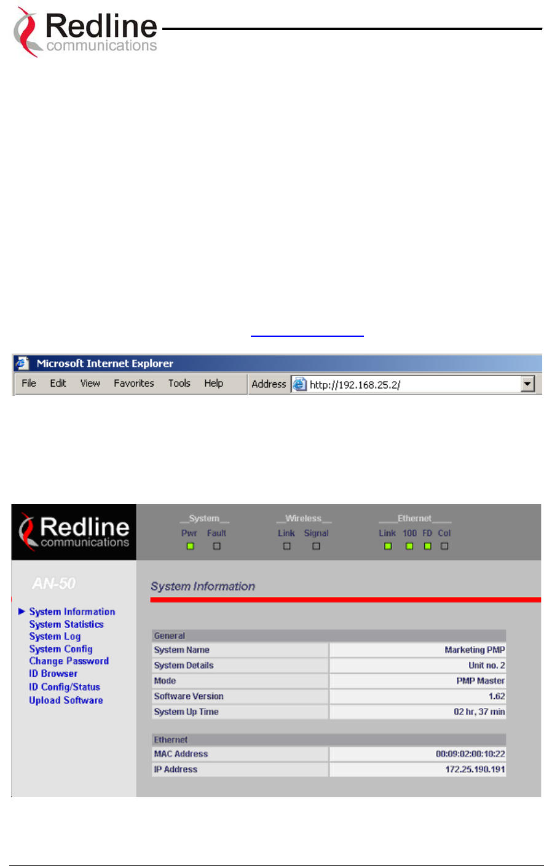Screen dimensions: 544x866
Task: Click the Redline logo in the web interface
Action: coord(74,532)
